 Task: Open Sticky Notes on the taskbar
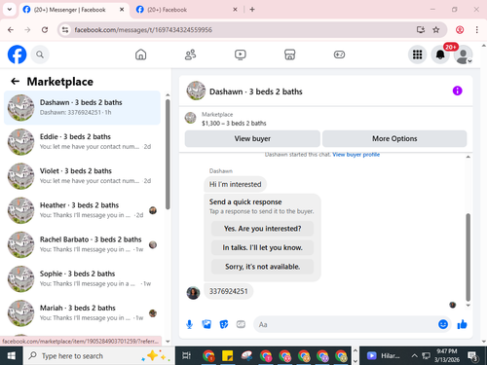coord(227,356)
